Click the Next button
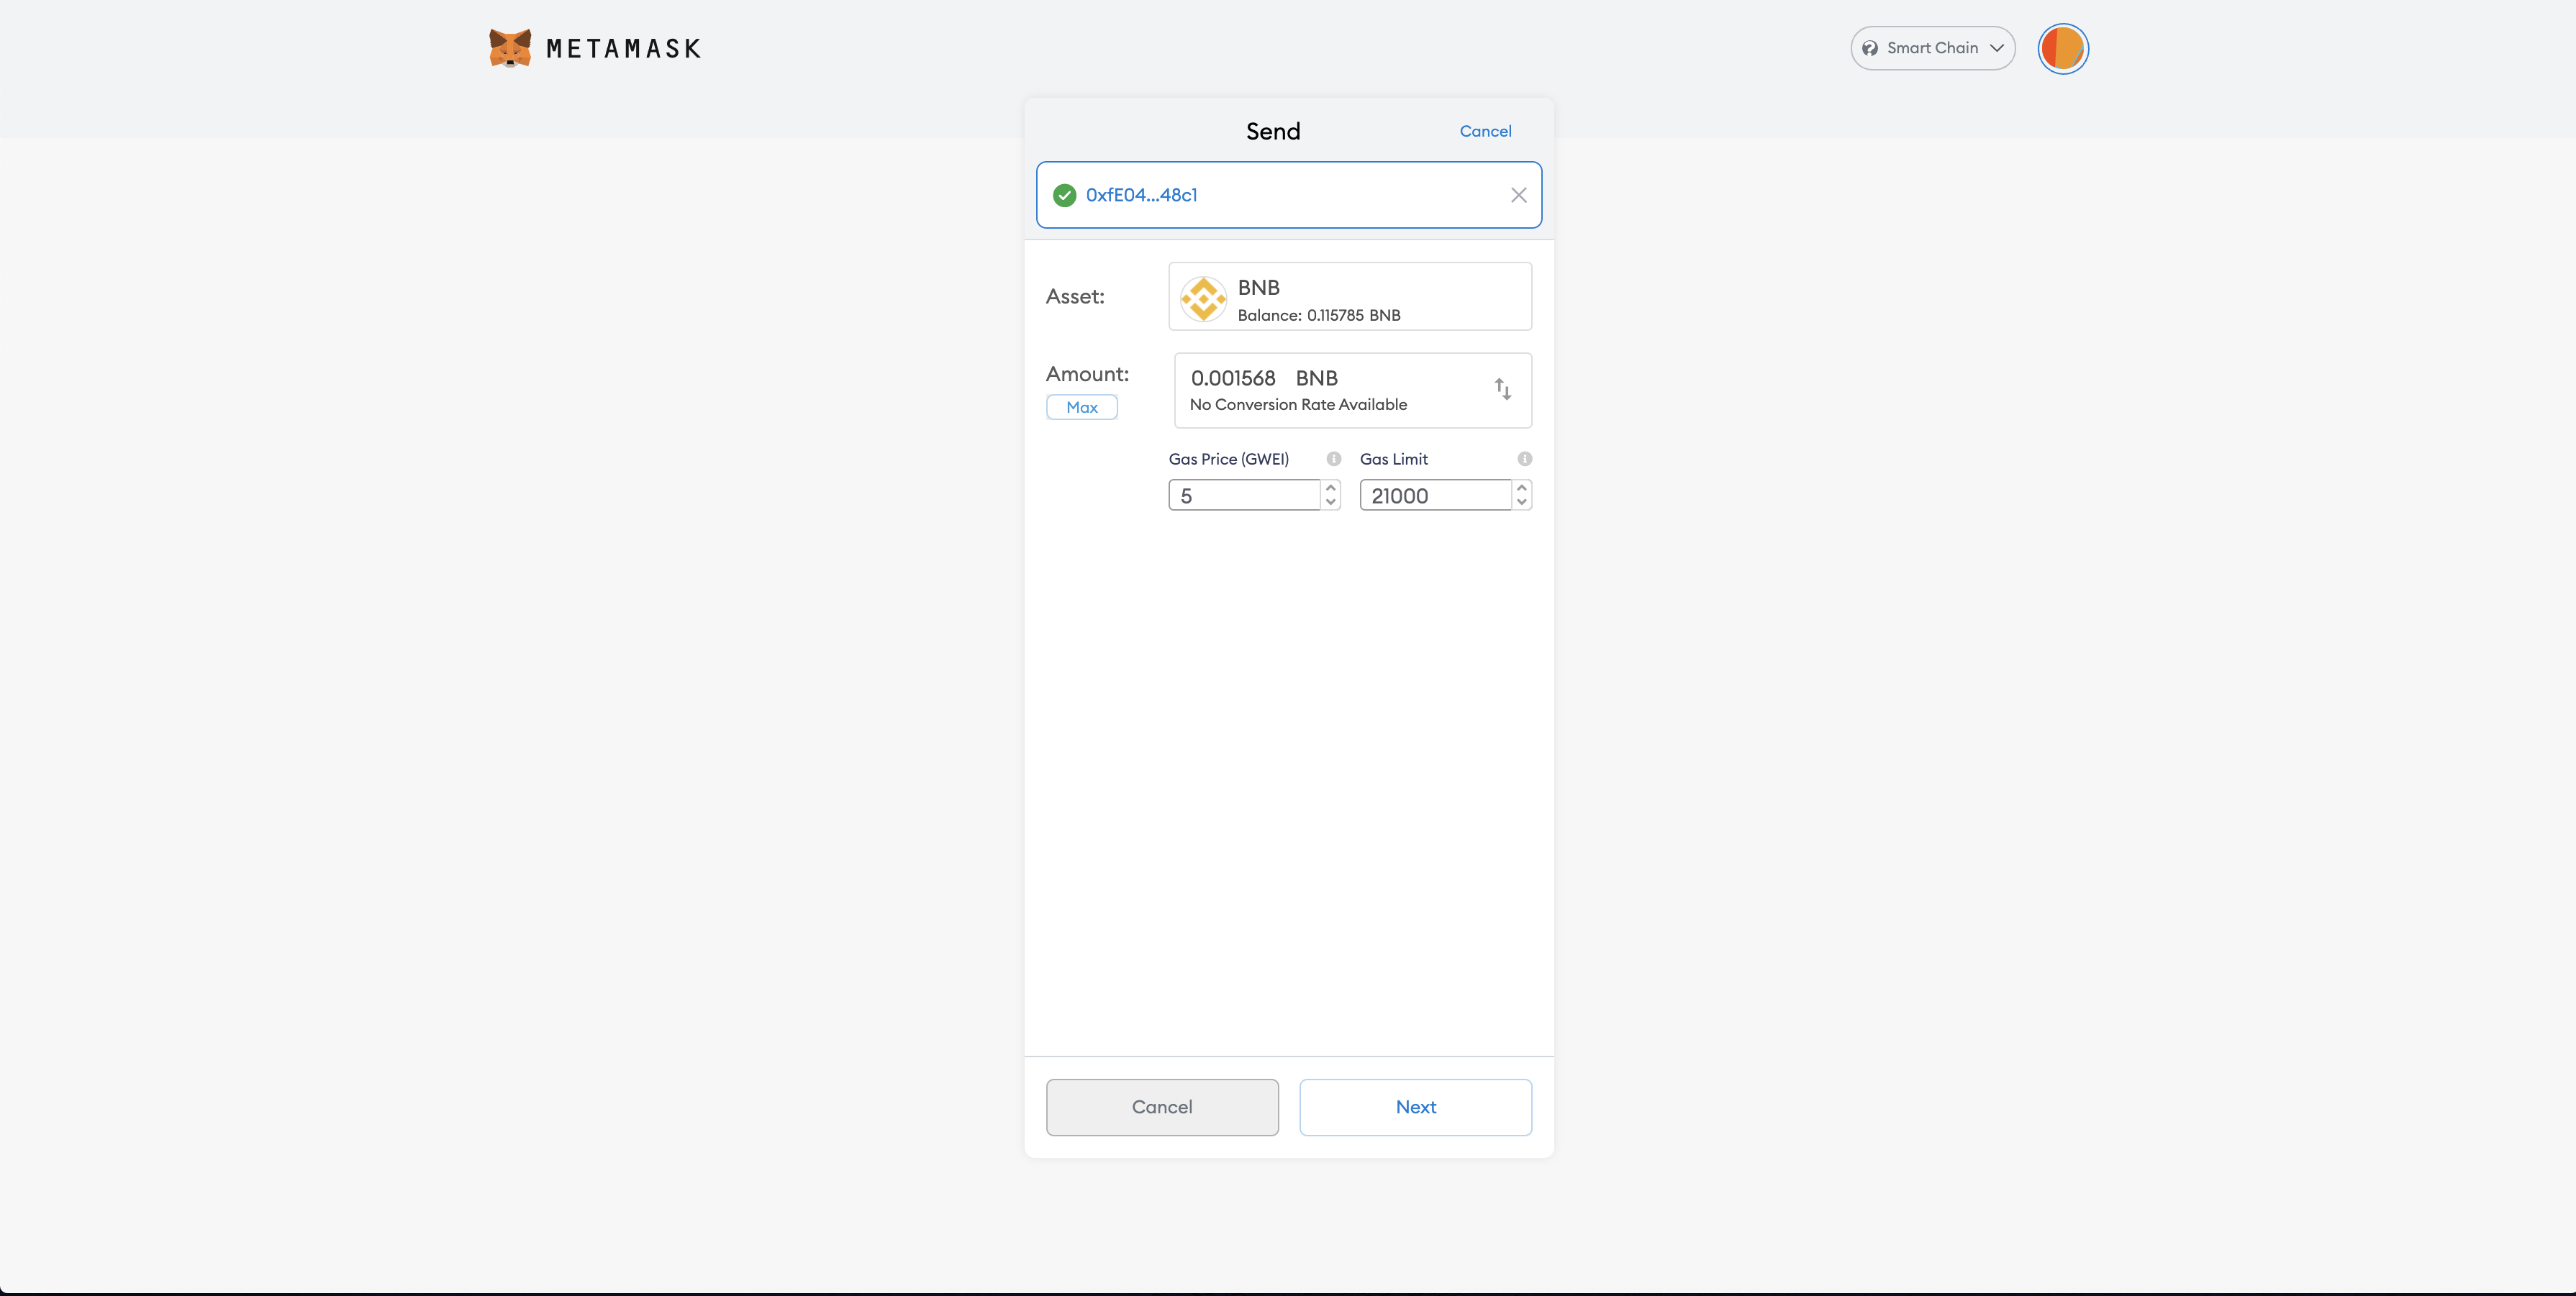 click(x=1415, y=1106)
